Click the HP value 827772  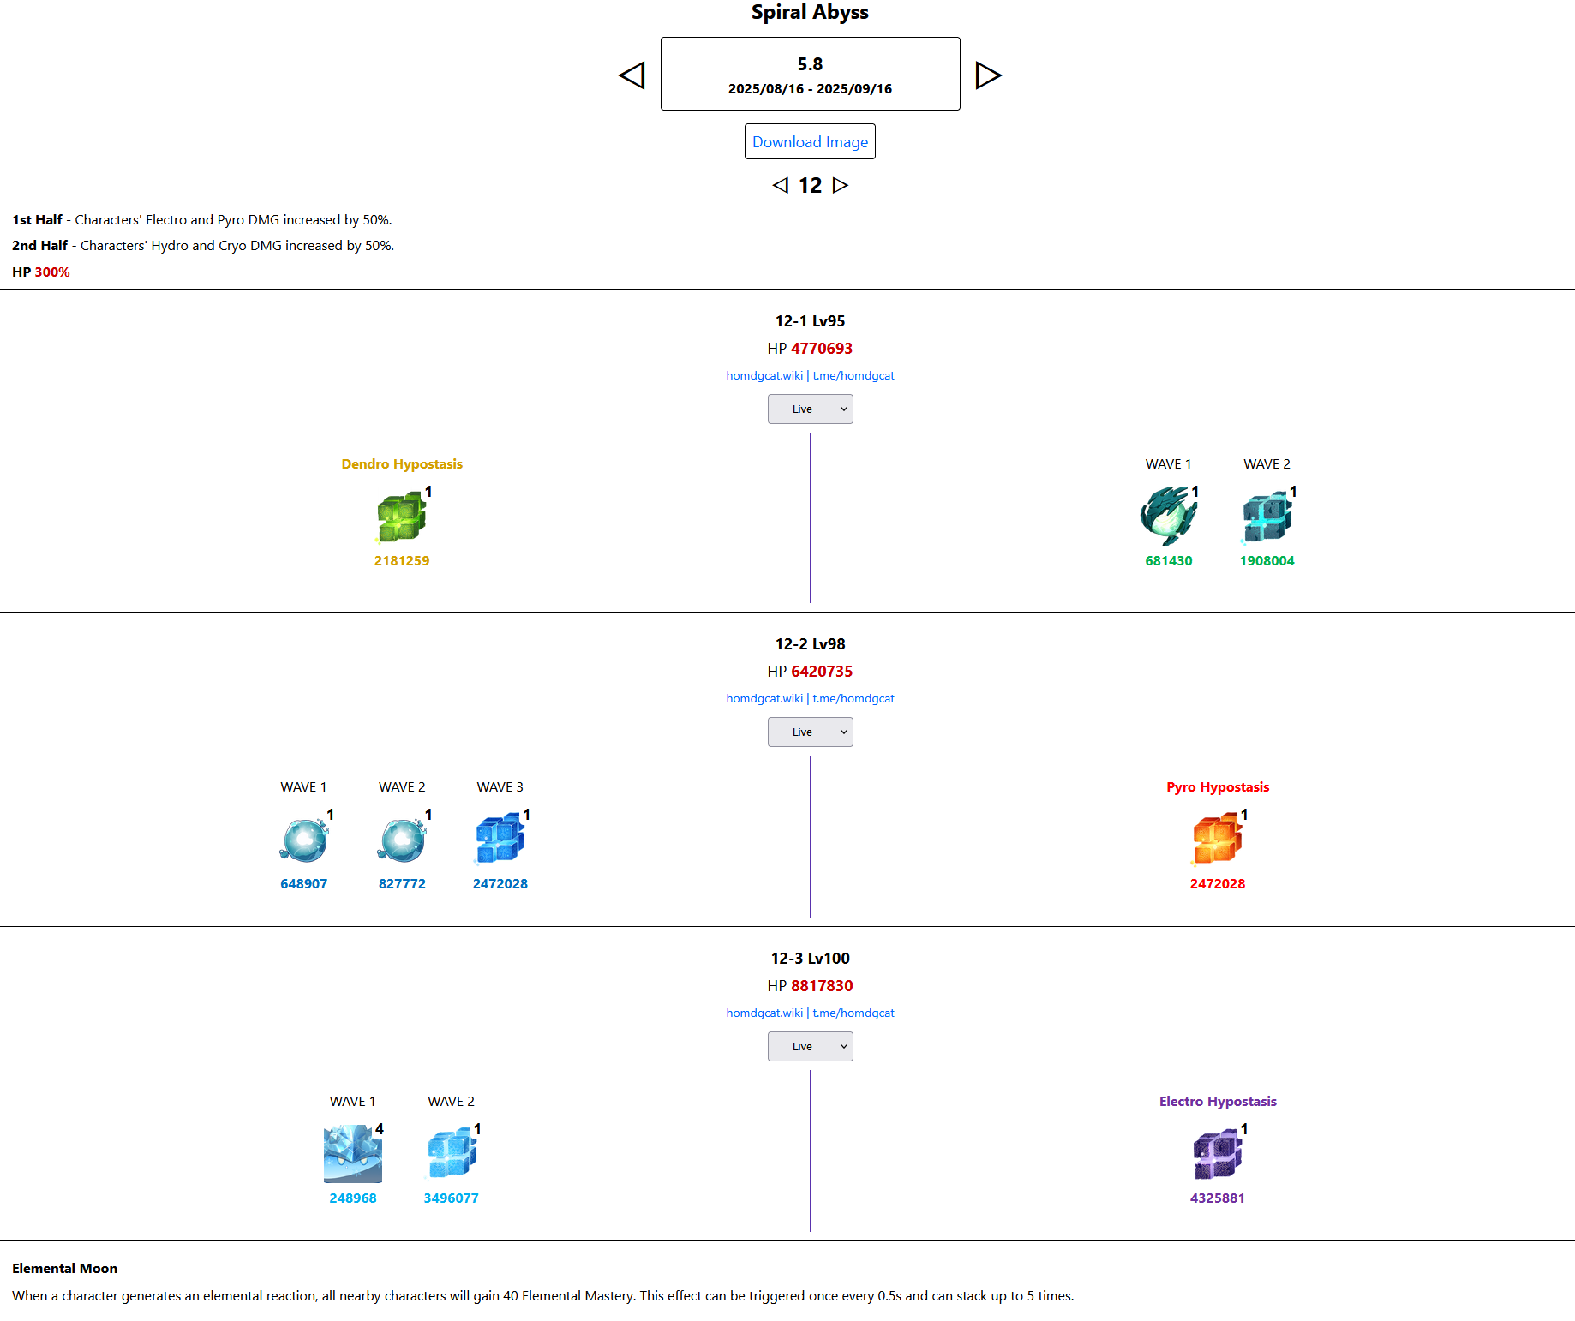pyautogui.click(x=402, y=883)
